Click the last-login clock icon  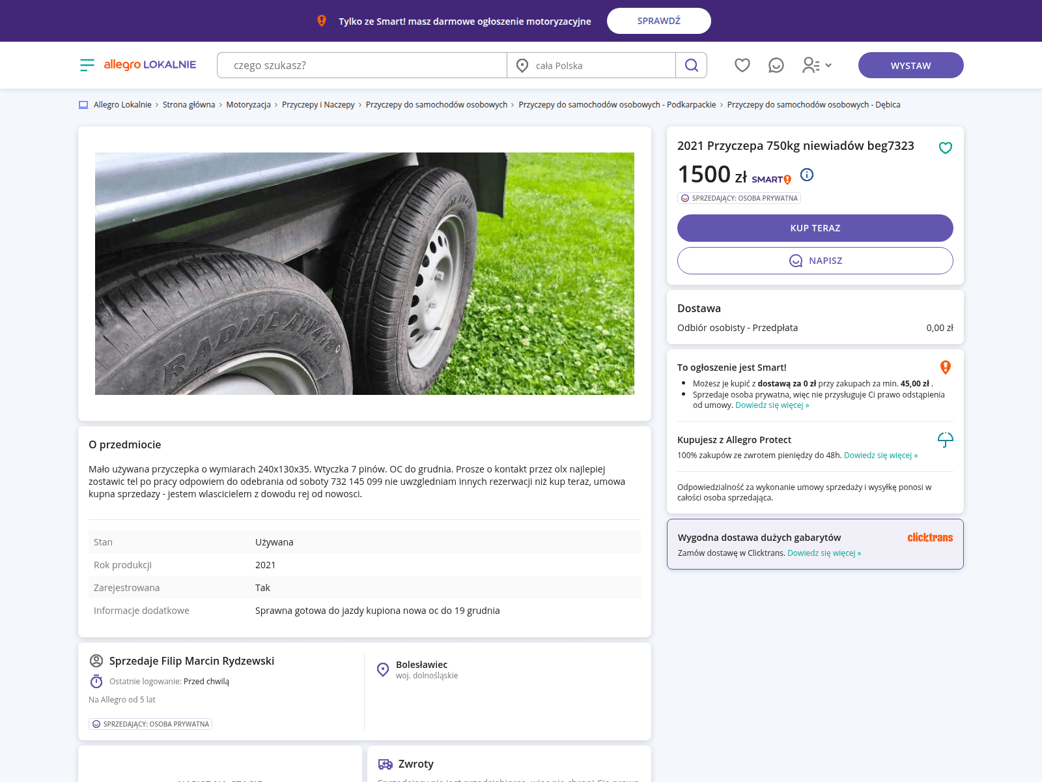coord(96,682)
